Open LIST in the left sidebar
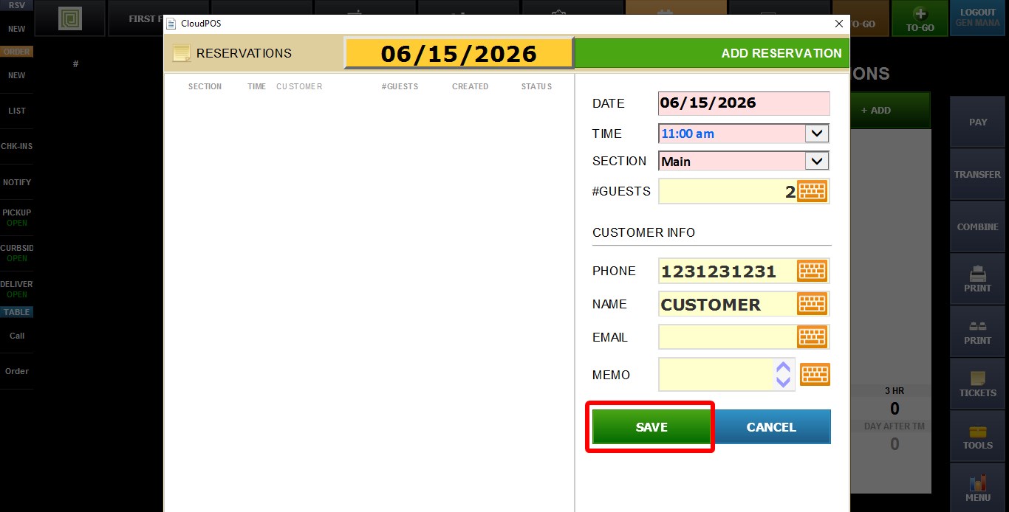The width and height of the screenshot is (1009, 512). [x=16, y=111]
